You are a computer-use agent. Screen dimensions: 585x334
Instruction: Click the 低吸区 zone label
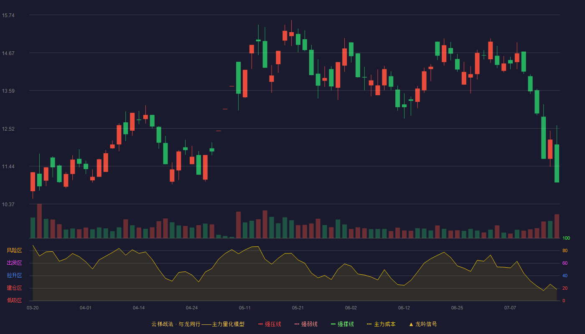pos(14,301)
